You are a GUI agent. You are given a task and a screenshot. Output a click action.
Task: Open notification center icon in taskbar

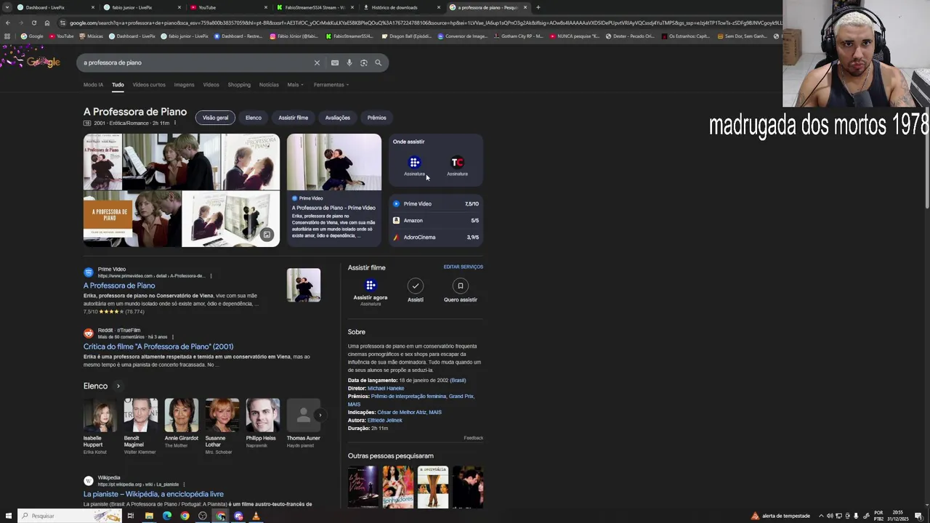point(918,516)
